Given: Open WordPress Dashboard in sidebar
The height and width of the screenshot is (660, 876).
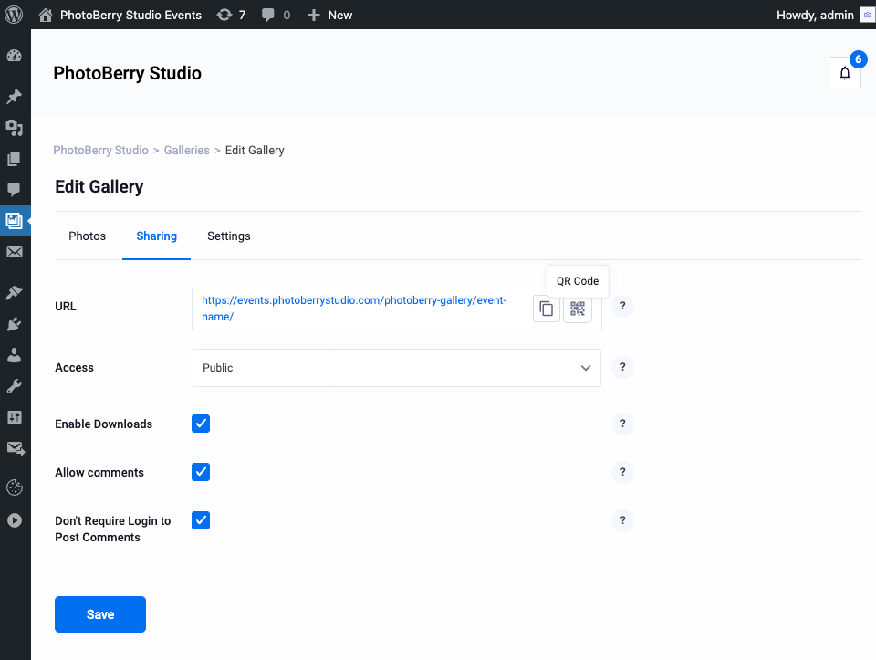Looking at the screenshot, I should 15,56.
